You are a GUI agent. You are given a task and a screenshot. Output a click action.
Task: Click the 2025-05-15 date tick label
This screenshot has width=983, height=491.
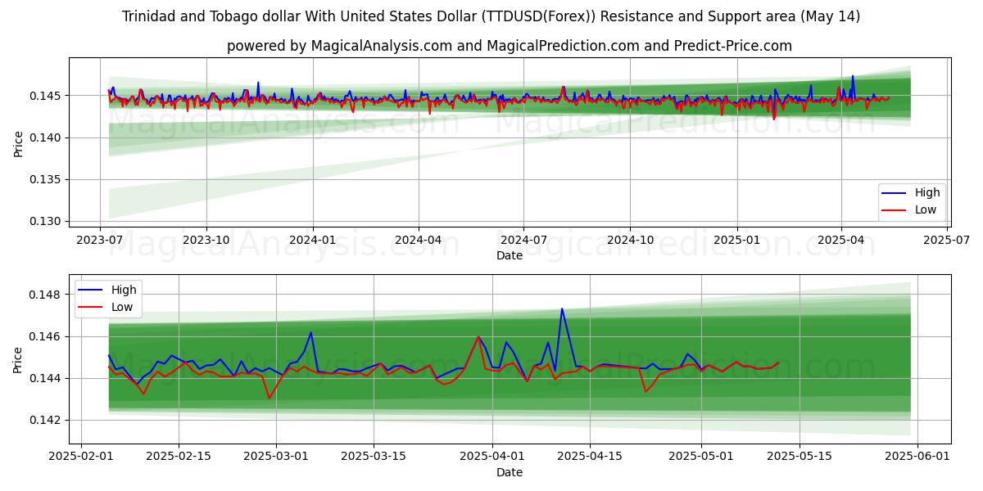pos(799,457)
